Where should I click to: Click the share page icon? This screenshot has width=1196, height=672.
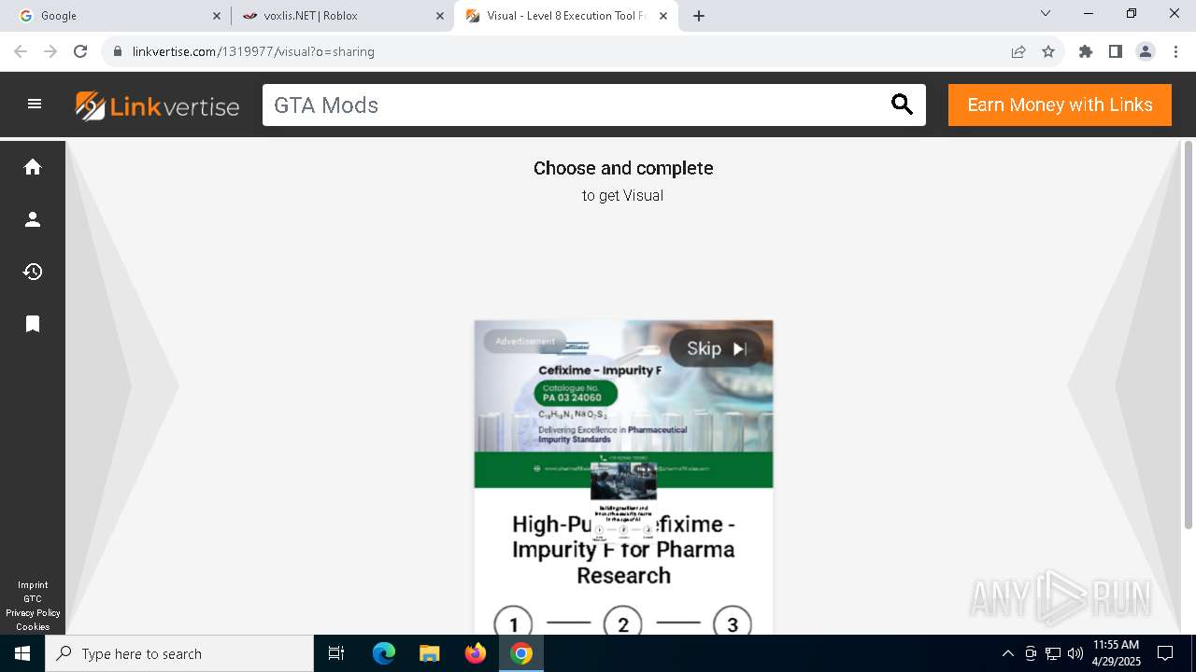1018,51
